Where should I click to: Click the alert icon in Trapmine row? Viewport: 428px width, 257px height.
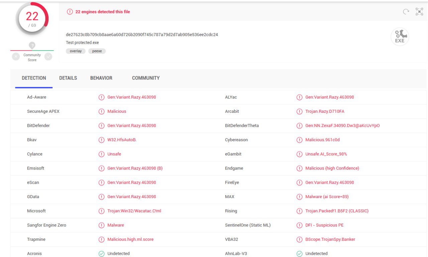pyautogui.click(x=101, y=240)
